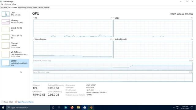
Task: Click the 4.0/14.0 GB GPU Memory value
Action: pos(39,95)
